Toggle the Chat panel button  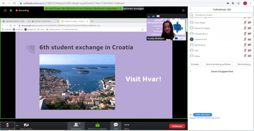116,126
